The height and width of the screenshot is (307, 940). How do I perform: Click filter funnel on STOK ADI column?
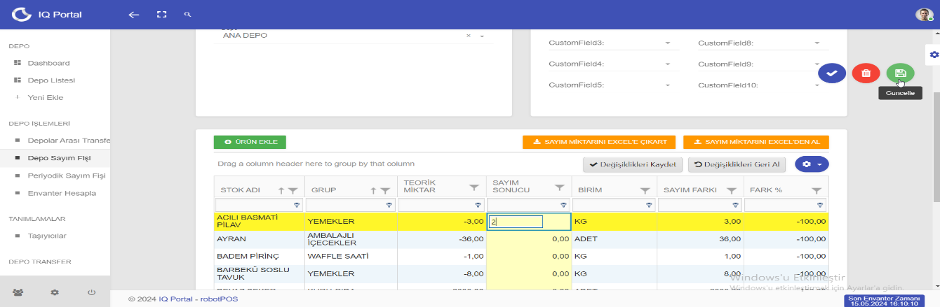(x=293, y=190)
